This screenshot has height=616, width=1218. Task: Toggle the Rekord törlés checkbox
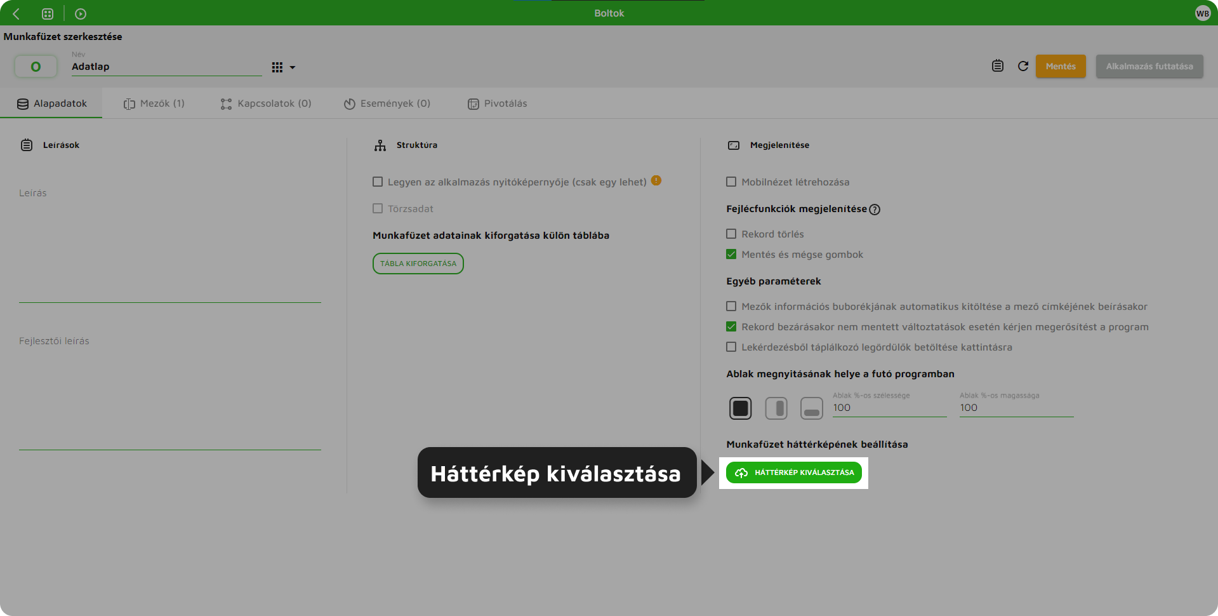point(731,234)
